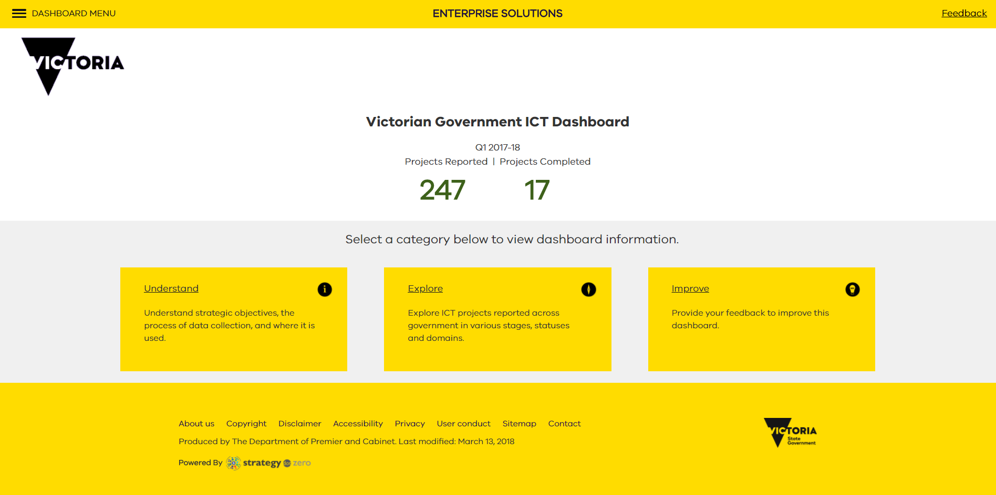Click the magnifier icon on the Explore card
The image size is (996, 495).
pyautogui.click(x=589, y=289)
